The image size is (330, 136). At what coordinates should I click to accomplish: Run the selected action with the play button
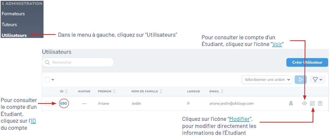pyautogui.click(x=301, y=80)
